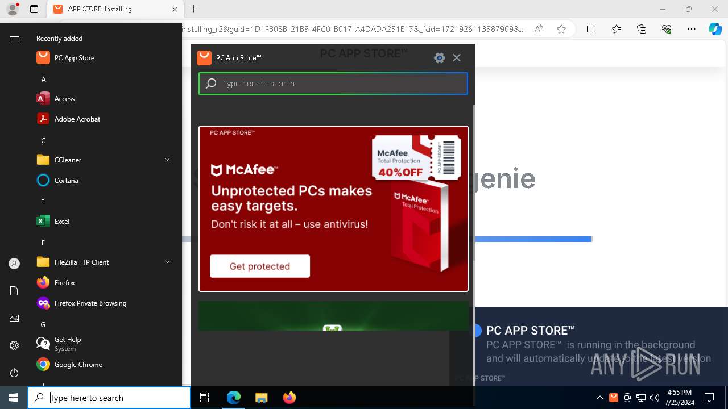
Task: Select letter G section header
Action: (x=43, y=325)
